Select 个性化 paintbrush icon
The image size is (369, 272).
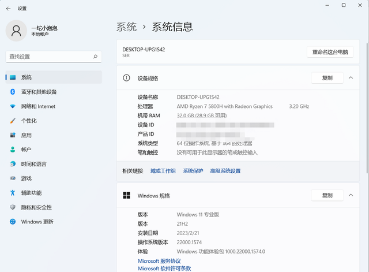(13, 121)
